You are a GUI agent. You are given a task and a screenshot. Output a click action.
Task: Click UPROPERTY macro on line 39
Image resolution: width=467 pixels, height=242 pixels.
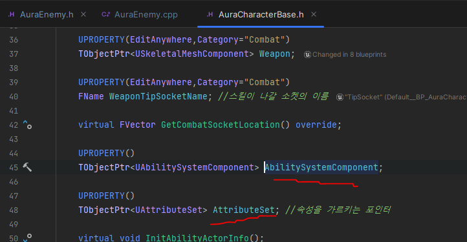point(102,83)
